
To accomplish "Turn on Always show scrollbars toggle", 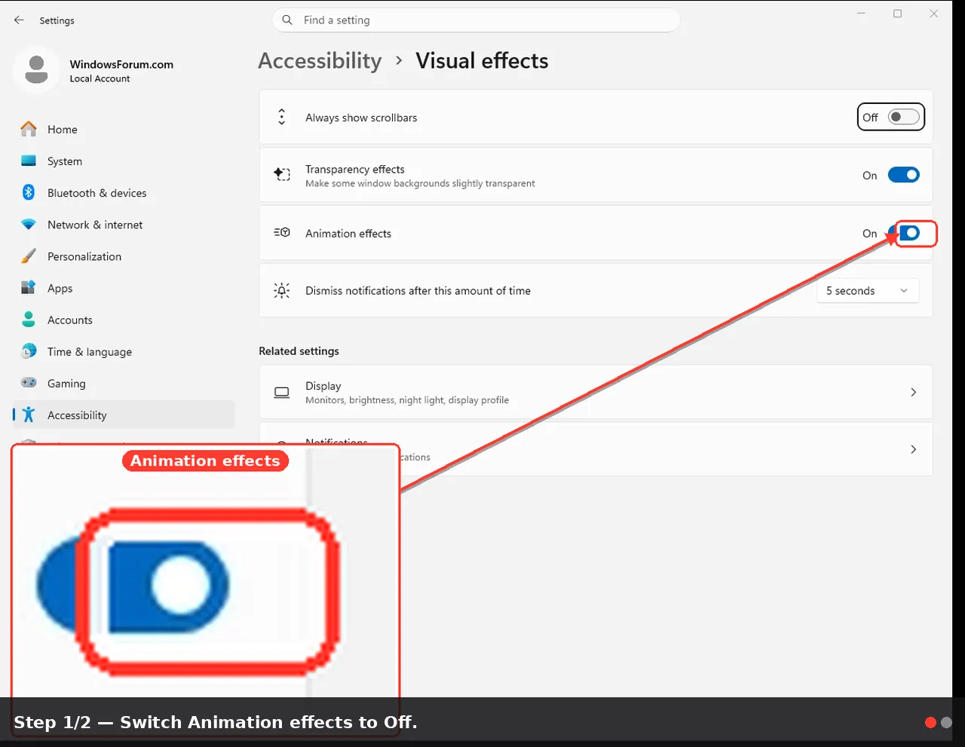I will [x=903, y=117].
